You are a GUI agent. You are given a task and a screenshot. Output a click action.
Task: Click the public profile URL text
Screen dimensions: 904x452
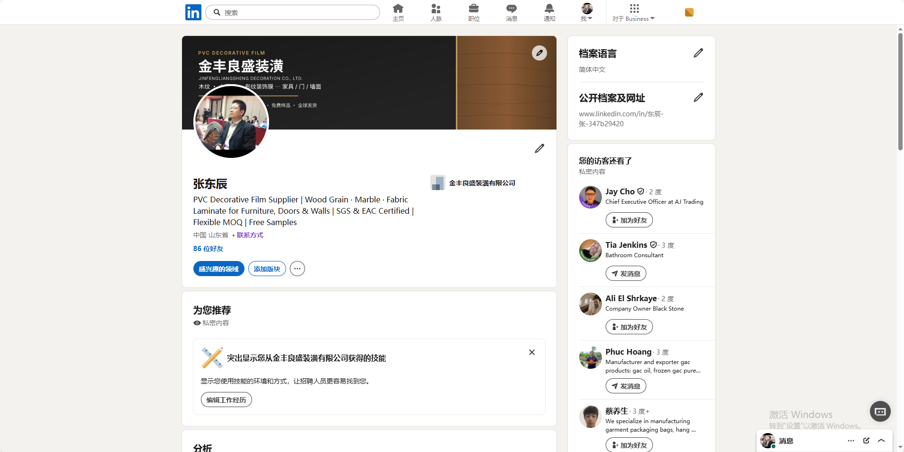pos(621,119)
